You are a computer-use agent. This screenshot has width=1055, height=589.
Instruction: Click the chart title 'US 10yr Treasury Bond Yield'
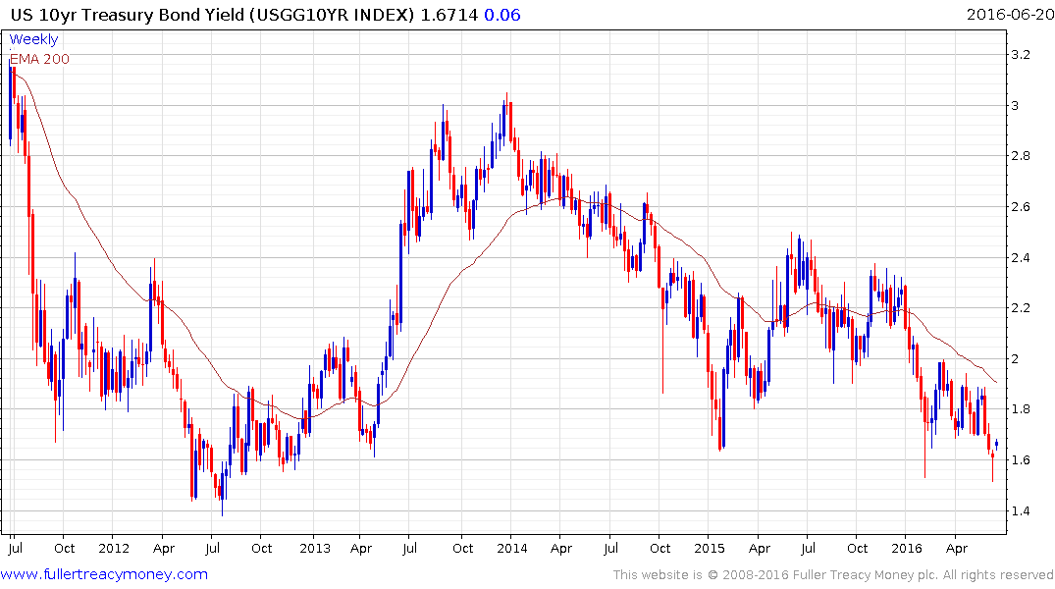coord(128,15)
